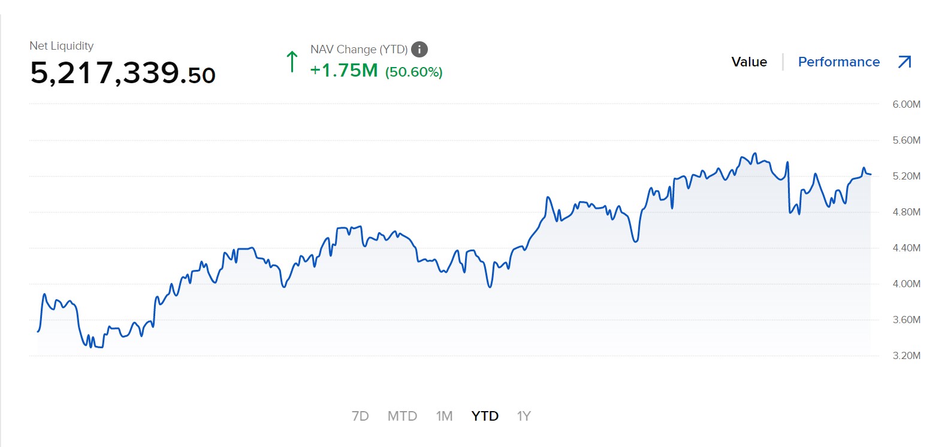Select the YTD time range
951x447 pixels.
[485, 416]
